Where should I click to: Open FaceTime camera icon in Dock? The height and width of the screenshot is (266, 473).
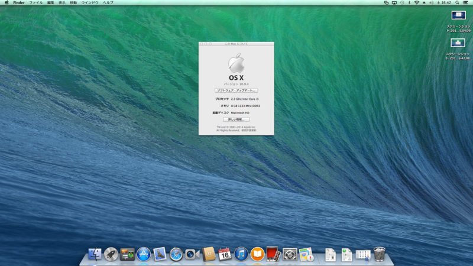(192, 255)
